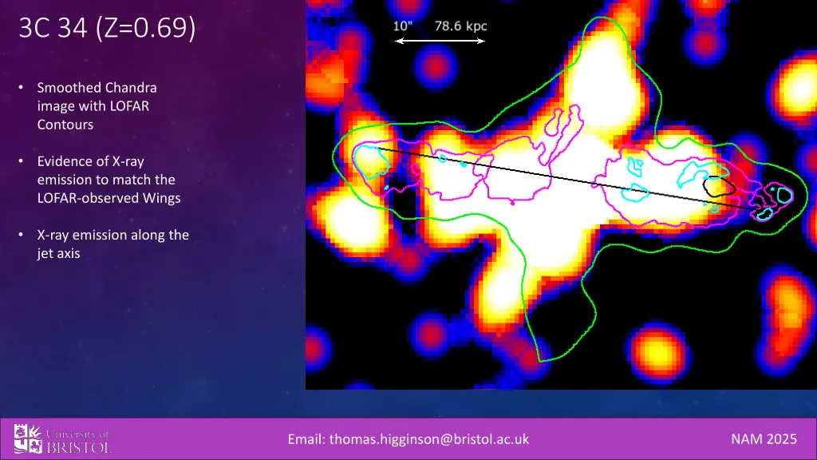The width and height of the screenshot is (817, 460).
Task: Click the cyan contour at the left lobe tip
Action: 371,160
